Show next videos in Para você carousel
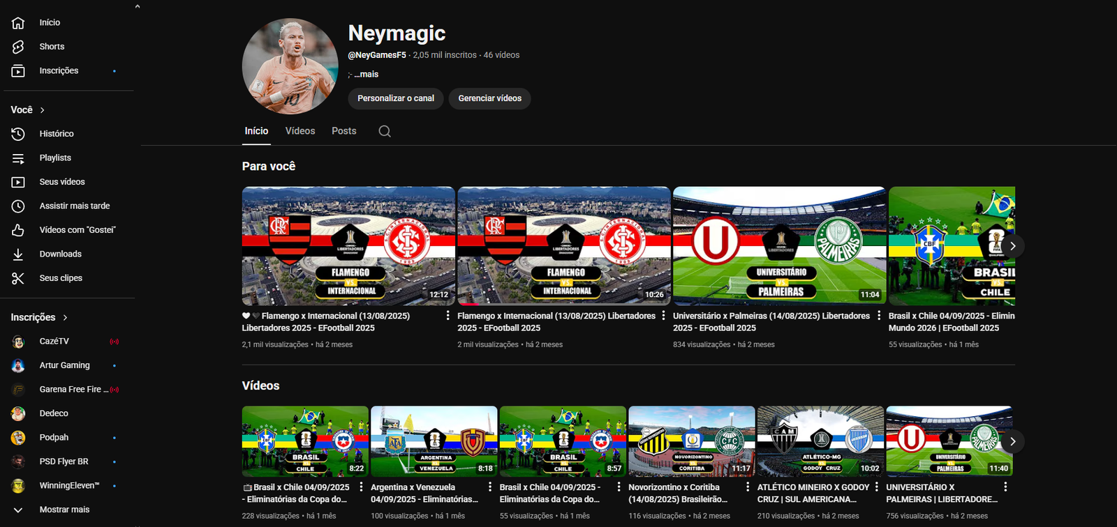 click(x=1012, y=246)
